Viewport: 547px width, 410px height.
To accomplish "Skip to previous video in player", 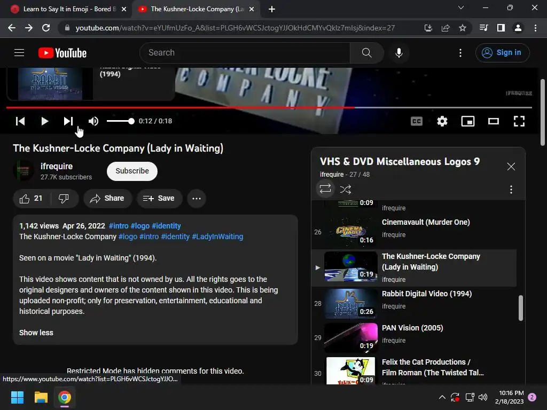I will (20, 121).
